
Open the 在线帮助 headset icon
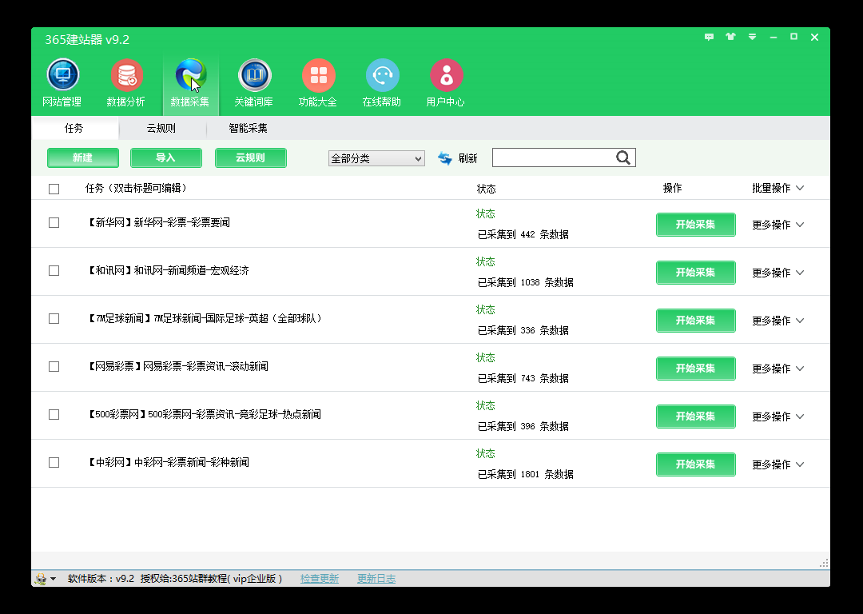(382, 75)
